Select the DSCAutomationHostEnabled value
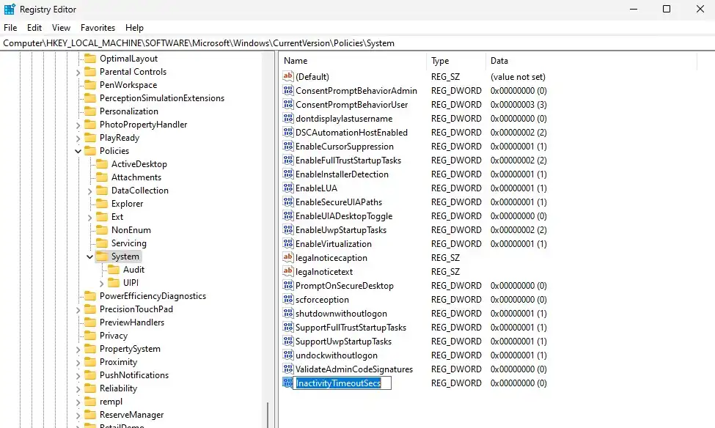 tap(351, 132)
